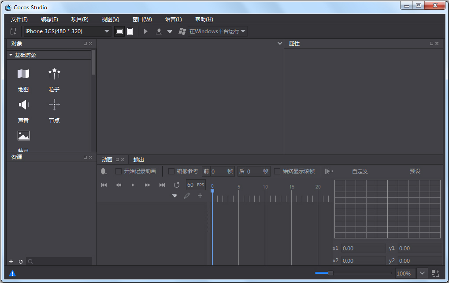
Task: Switch to the 输出 tab
Action: click(139, 160)
